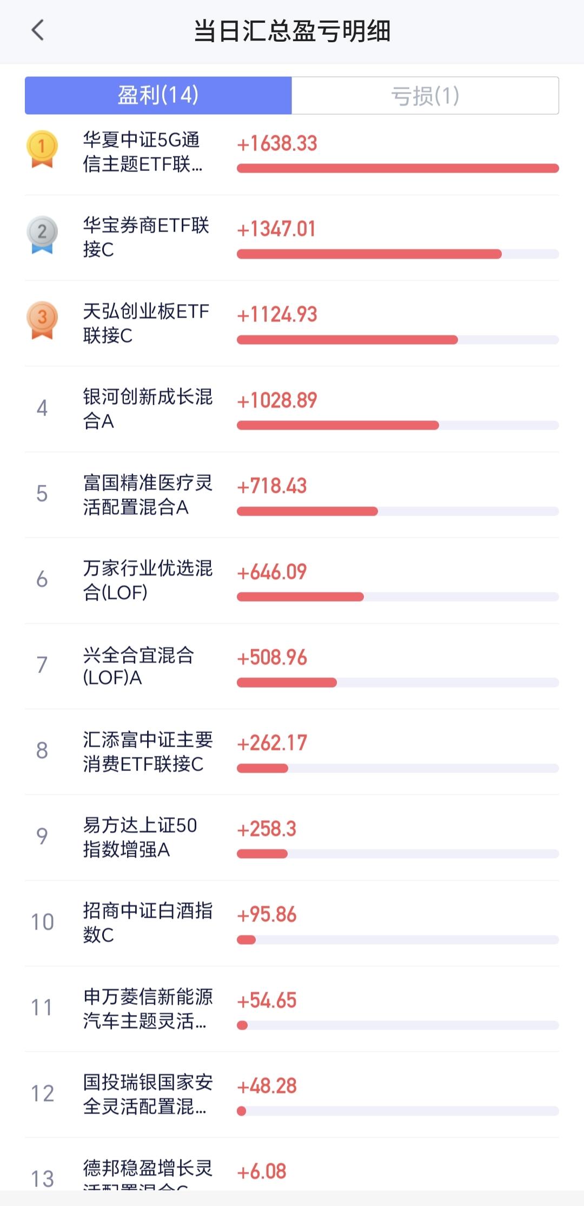
Task: Select 招商中证白酒指数C fund name
Action: 147,922
